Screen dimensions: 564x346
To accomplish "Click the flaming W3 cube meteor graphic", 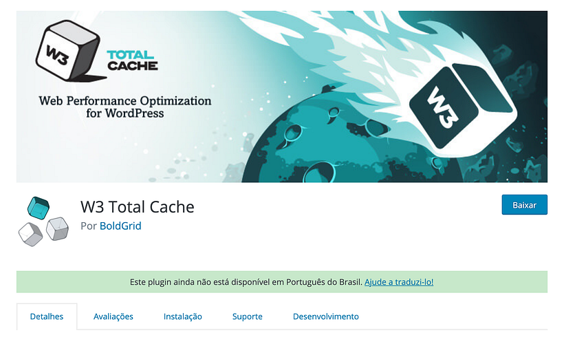I will click(463, 109).
